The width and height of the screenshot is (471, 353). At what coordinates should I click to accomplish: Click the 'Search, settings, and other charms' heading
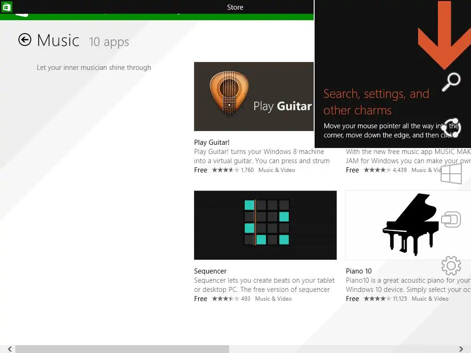pyautogui.click(x=376, y=102)
